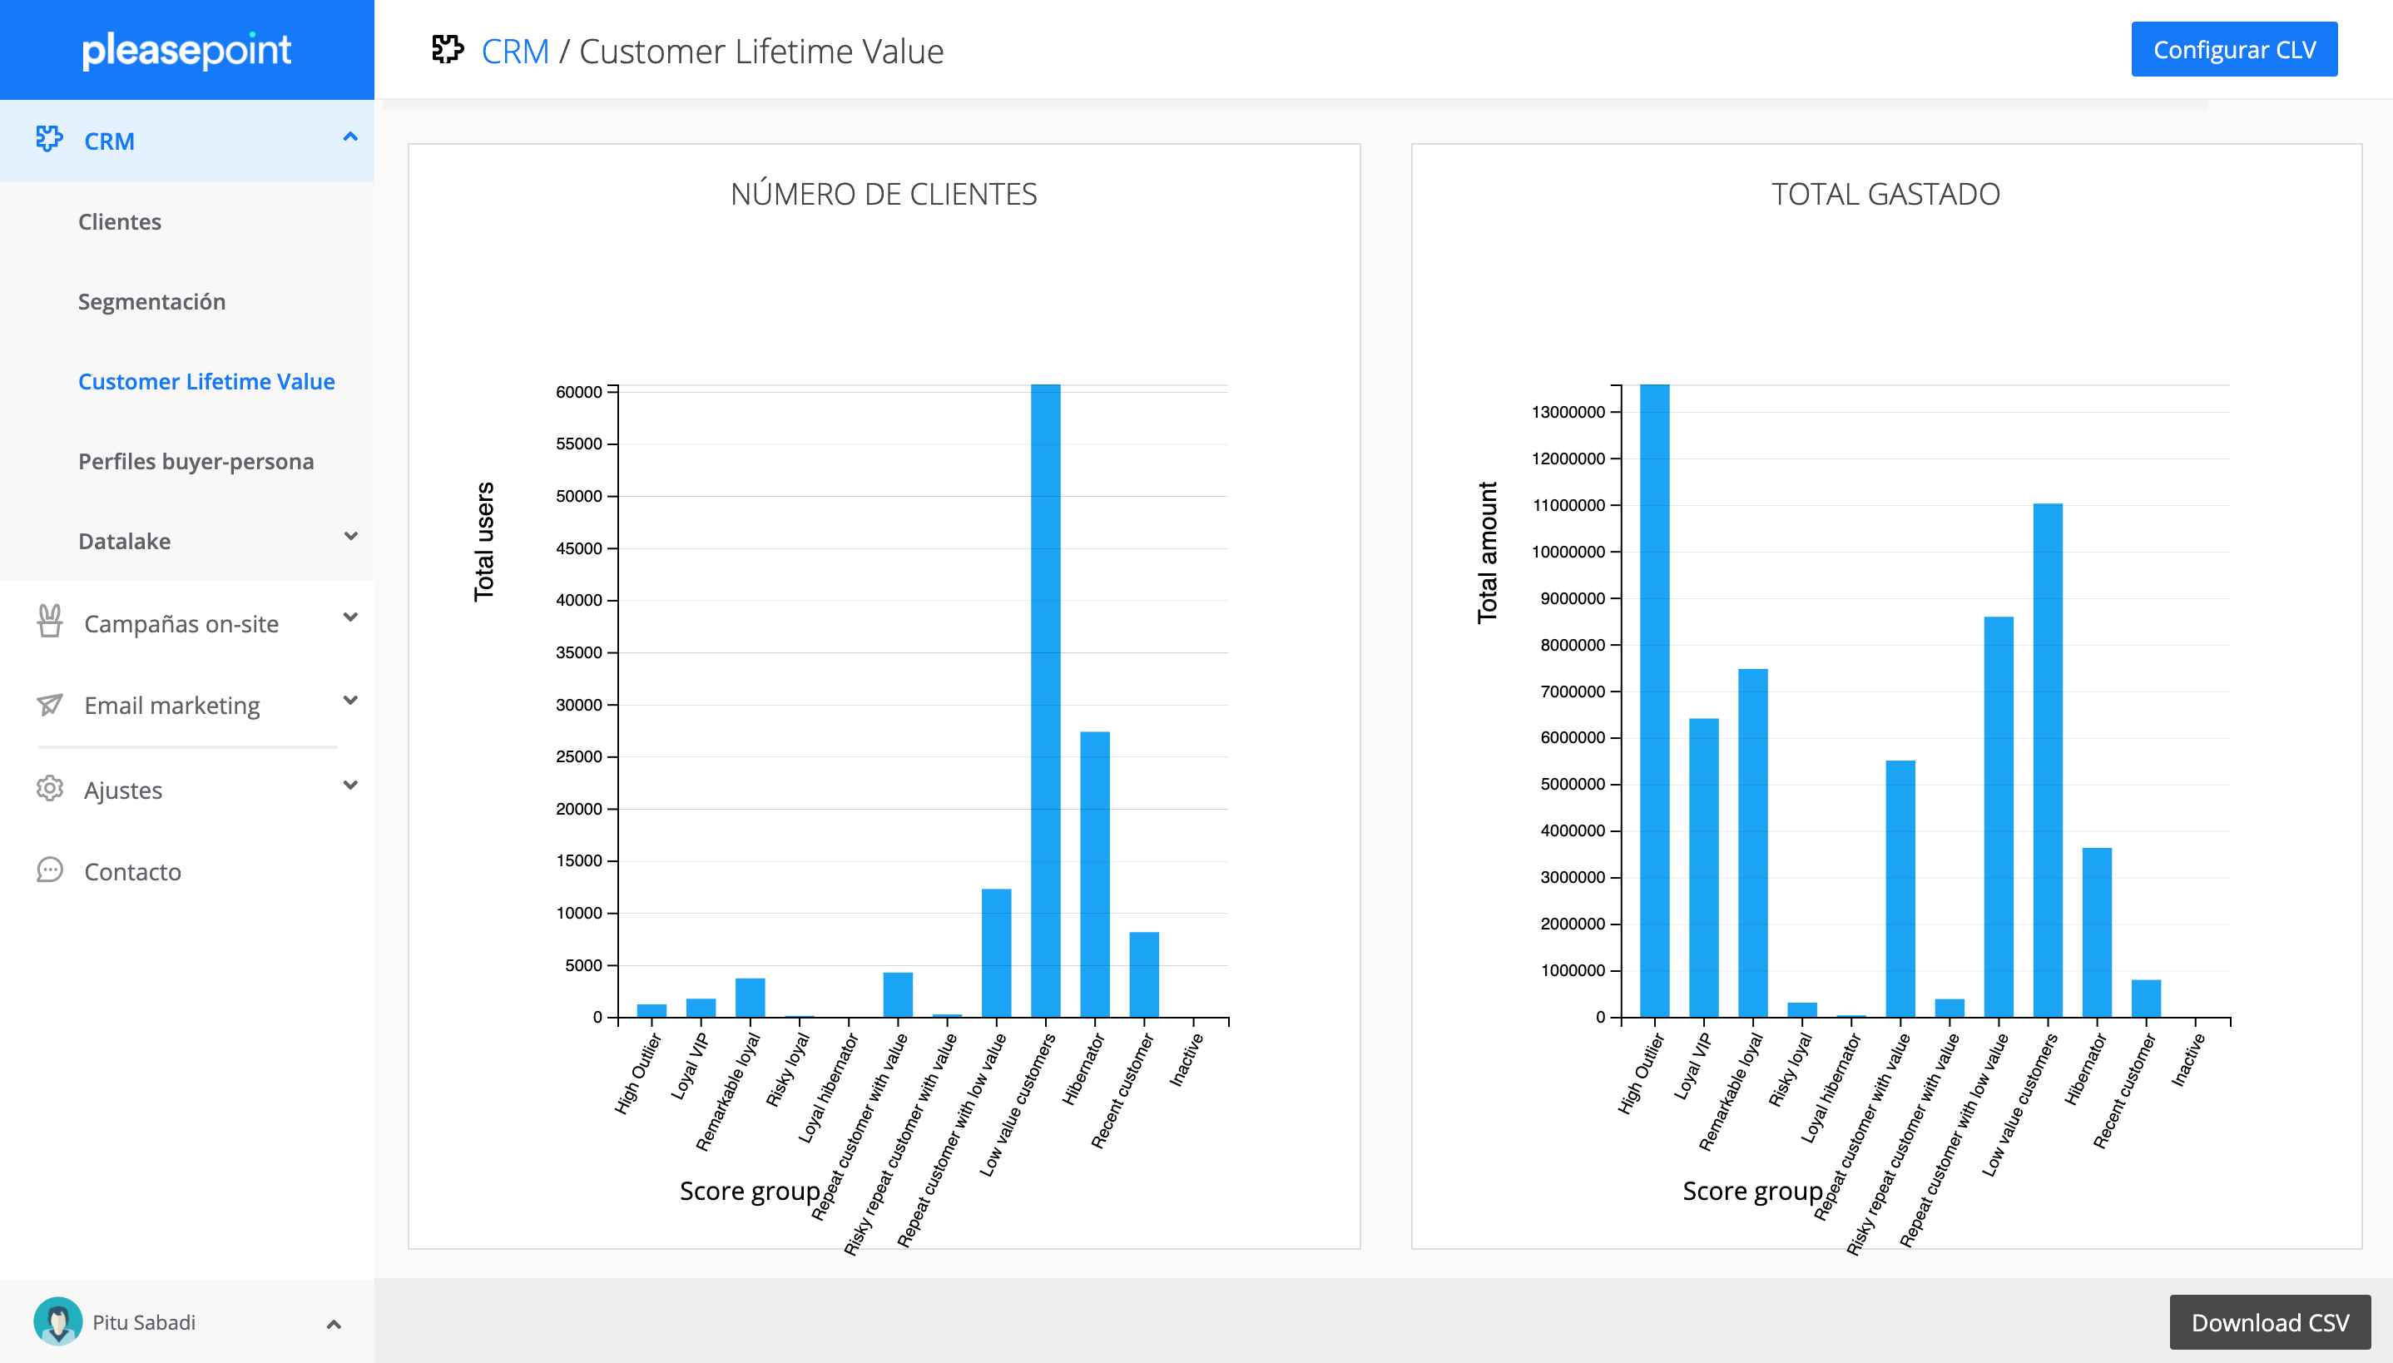The height and width of the screenshot is (1363, 2393).
Task: Click the Ajustes gear icon
Action: [50, 788]
